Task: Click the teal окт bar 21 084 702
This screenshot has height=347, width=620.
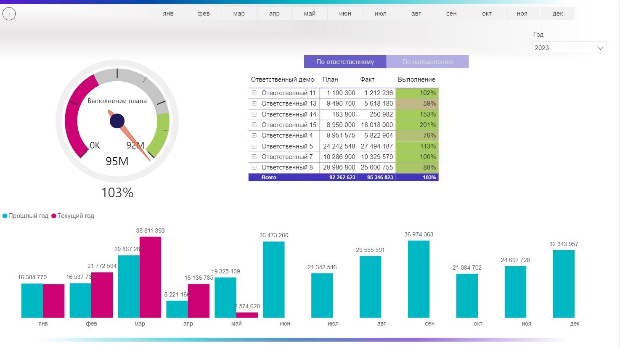Action: click(467, 296)
